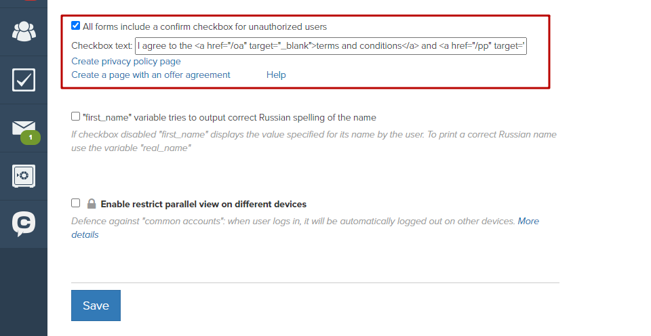Click the bold "Enable restrict parallel view" label

coord(203,204)
